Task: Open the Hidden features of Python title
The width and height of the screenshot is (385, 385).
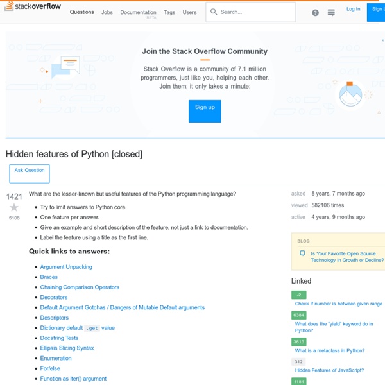Action: tap(74, 154)
